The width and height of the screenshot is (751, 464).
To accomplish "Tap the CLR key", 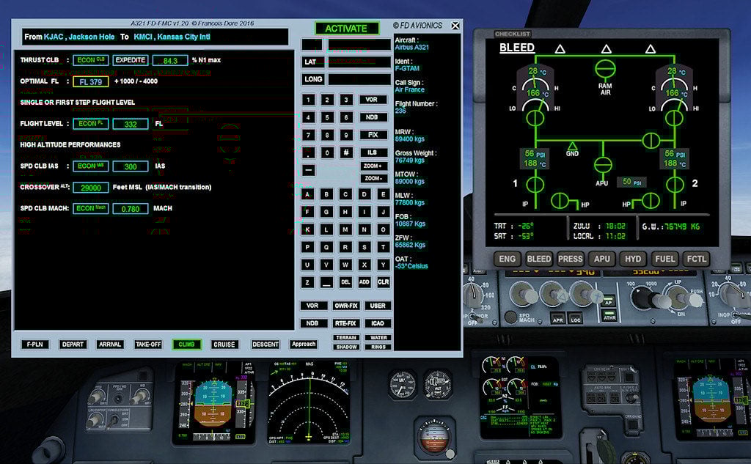I will pos(383,282).
